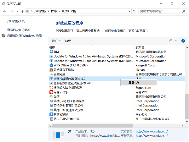Click the TIM program icon

51,52
